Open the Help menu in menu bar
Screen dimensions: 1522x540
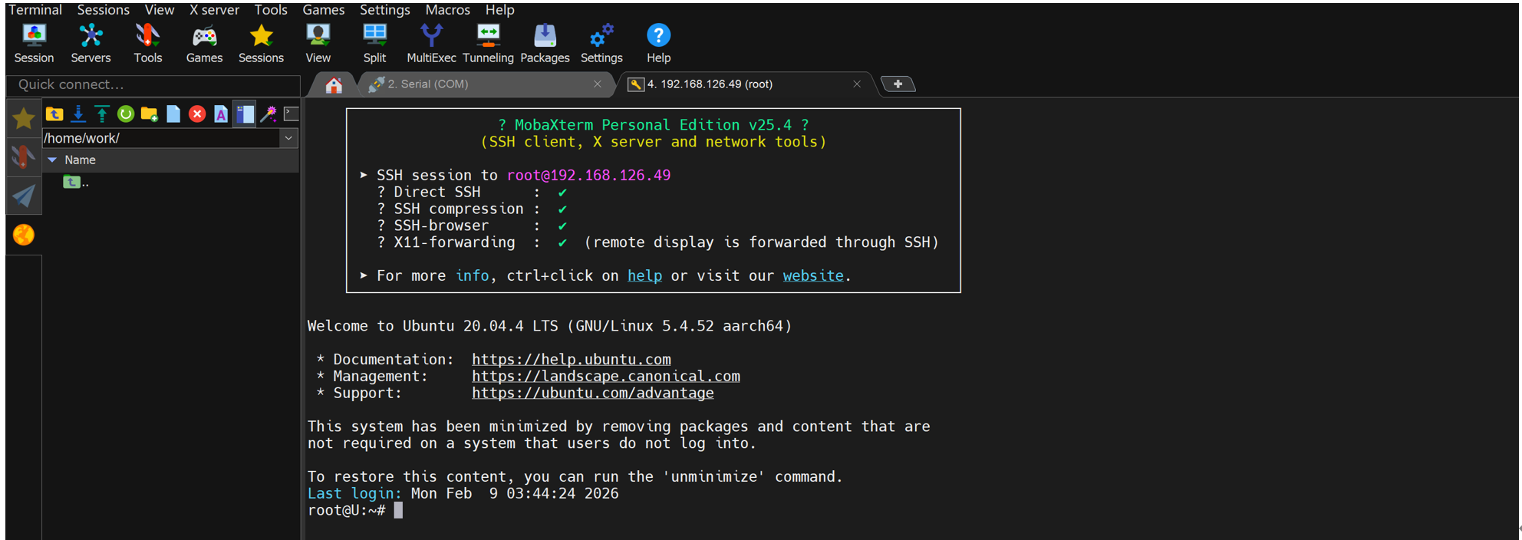[x=500, y=10]
